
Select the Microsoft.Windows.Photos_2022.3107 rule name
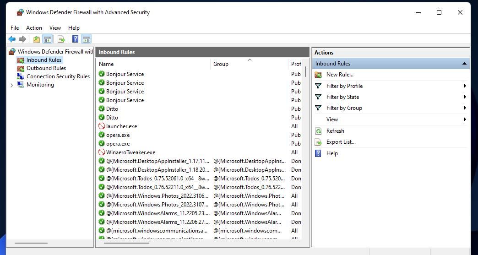pos(158,205)
